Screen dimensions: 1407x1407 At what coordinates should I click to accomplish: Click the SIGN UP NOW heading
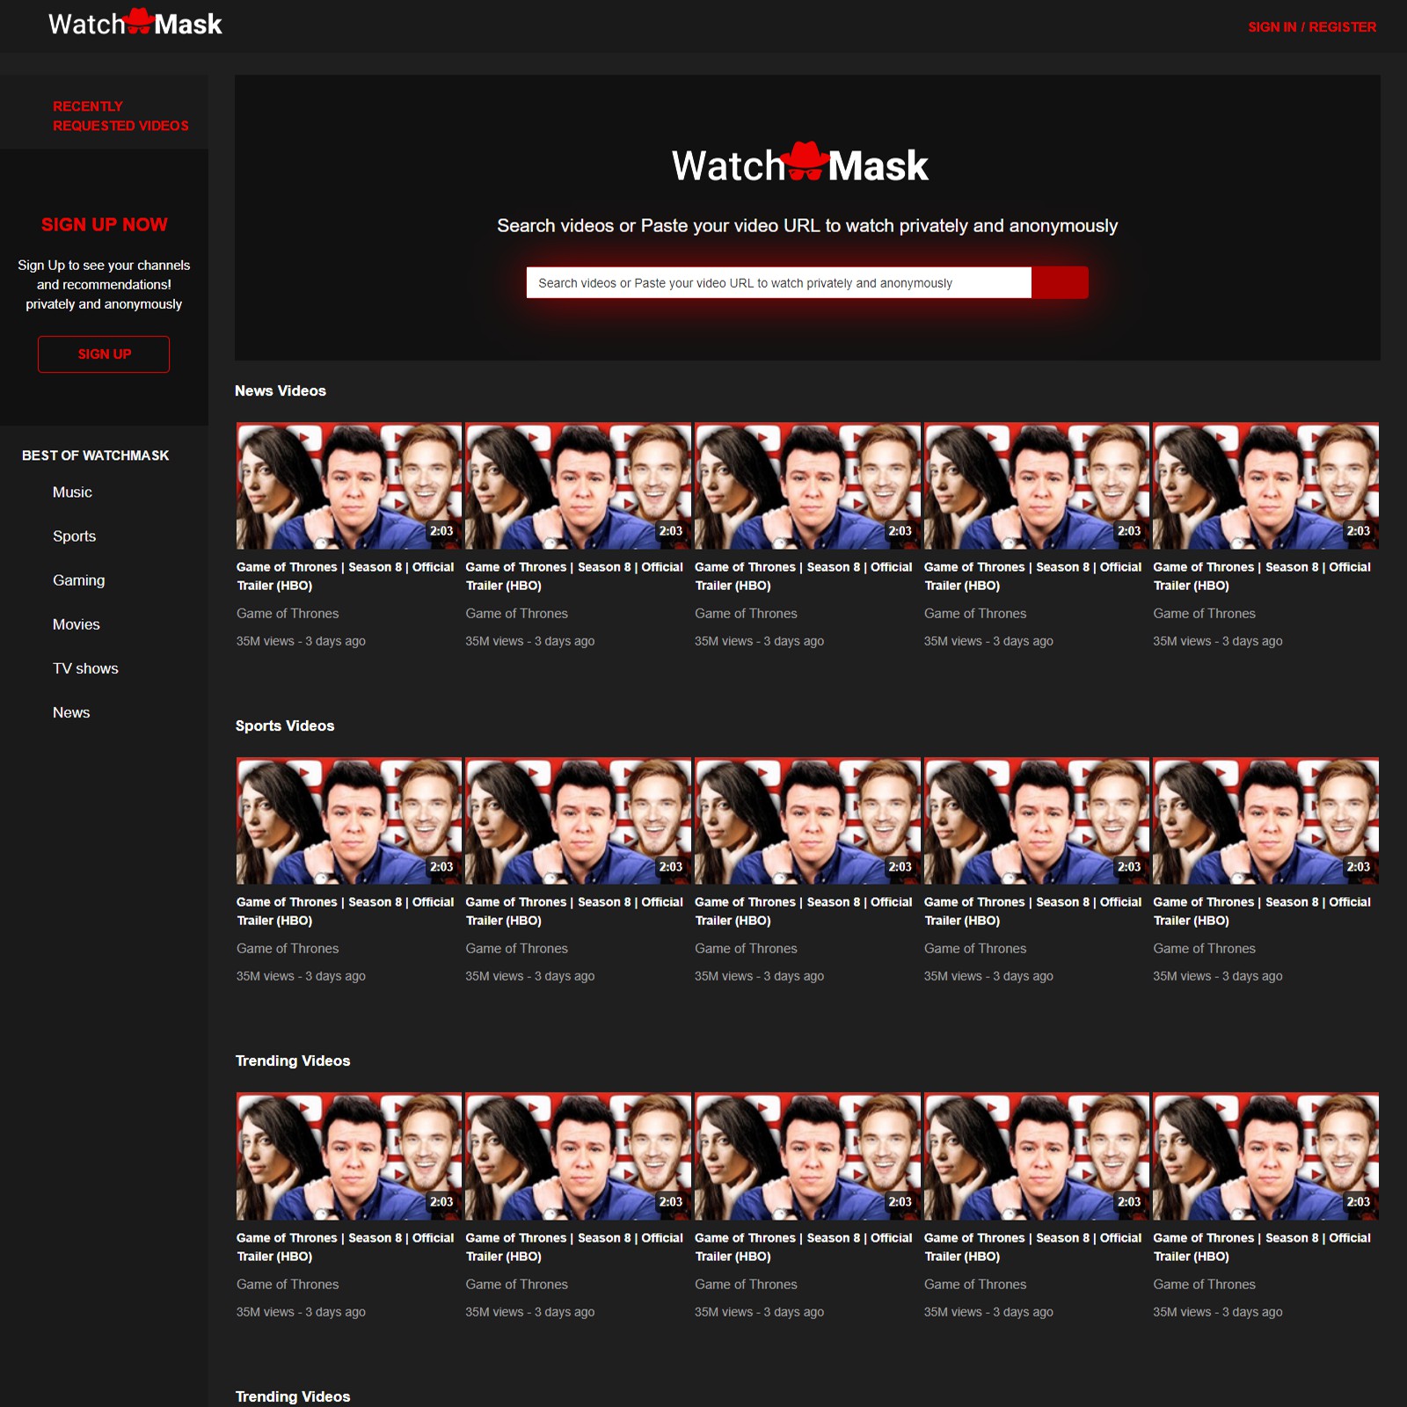point(105,224)
